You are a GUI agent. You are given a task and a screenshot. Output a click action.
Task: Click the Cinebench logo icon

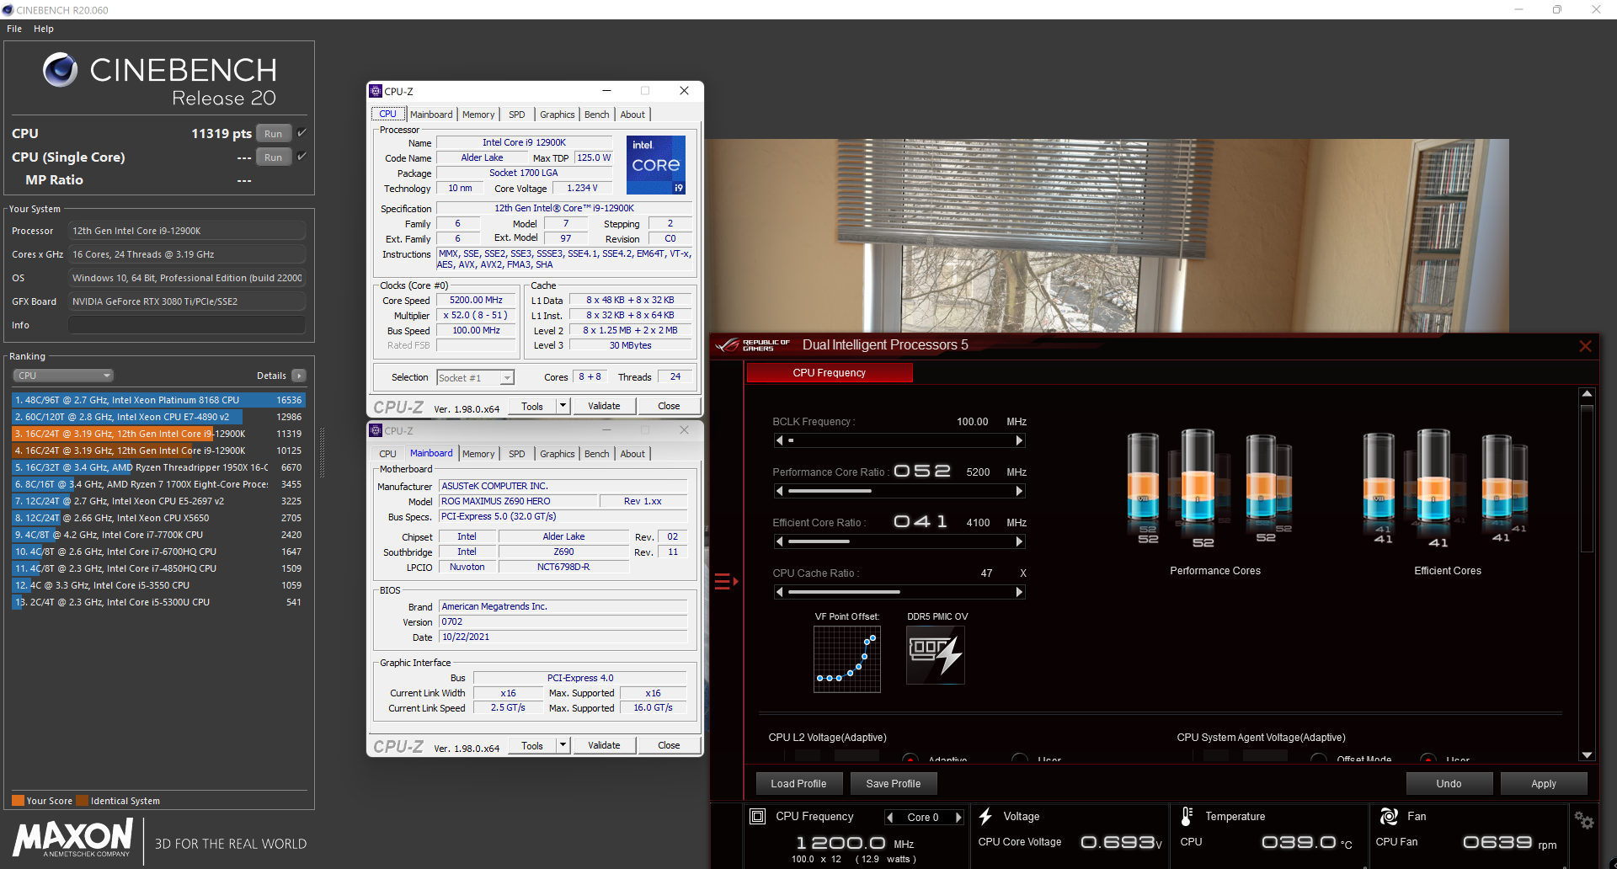(x=60, y=70)
